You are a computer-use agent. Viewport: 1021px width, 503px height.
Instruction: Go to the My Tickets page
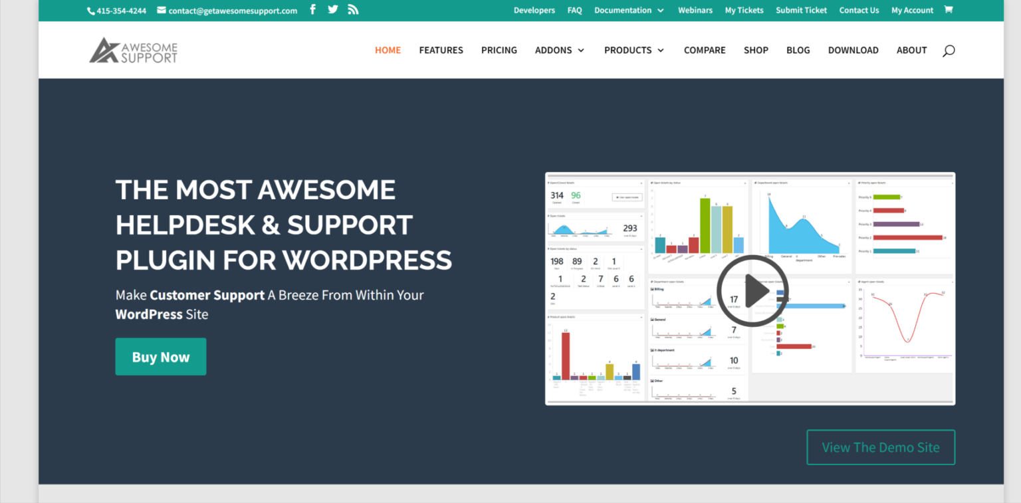[x=744, y=10]
